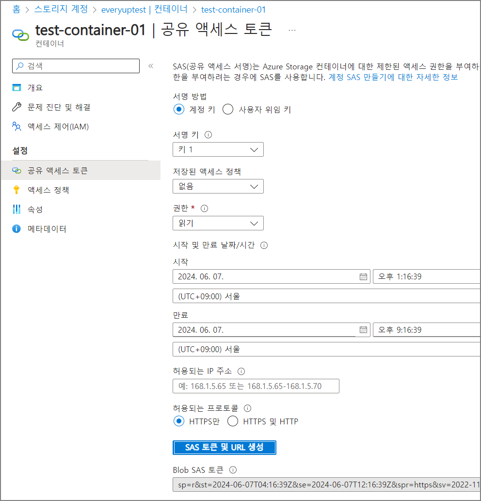Select the 계정 키 radio button
Viewport: 481px width, 501px height.
coord(179,109)
